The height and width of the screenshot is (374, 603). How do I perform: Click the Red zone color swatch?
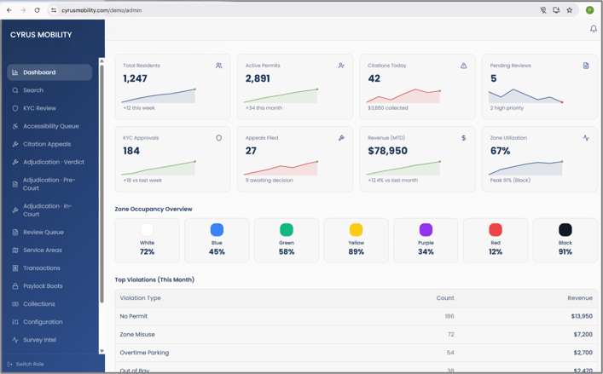[x=496, y=230]
